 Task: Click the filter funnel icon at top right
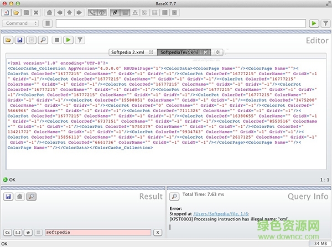325,23
